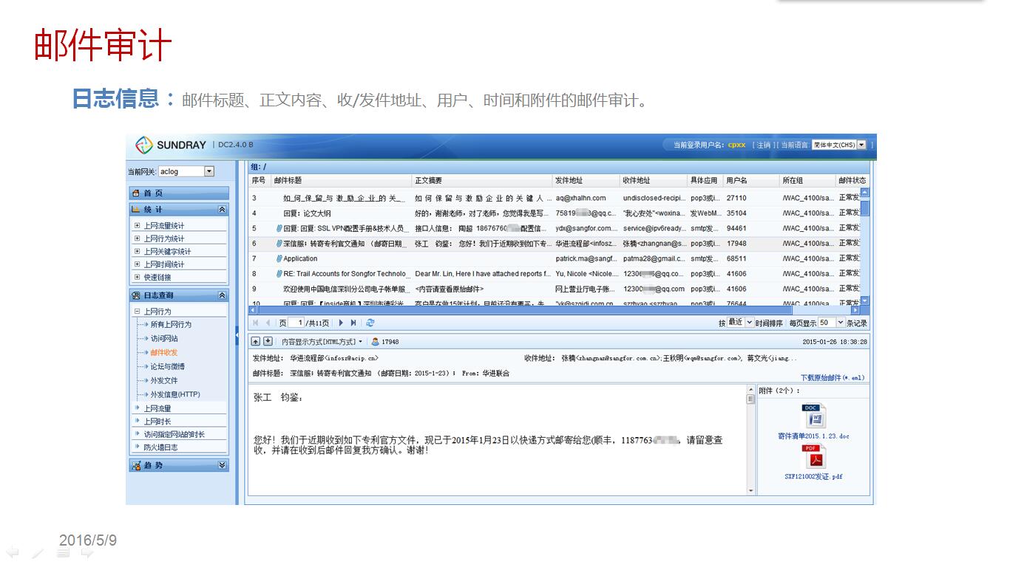Expand the 上网流量统计 tree node
Image resolution: width=1010 pixels, height=567 pixels.
[x=137, y=226]
